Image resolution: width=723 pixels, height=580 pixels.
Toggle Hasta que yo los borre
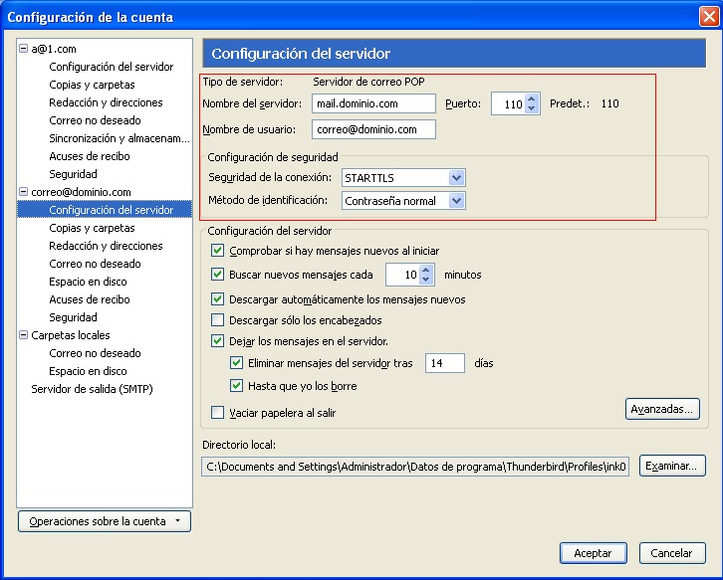click(x=236, y=386)
